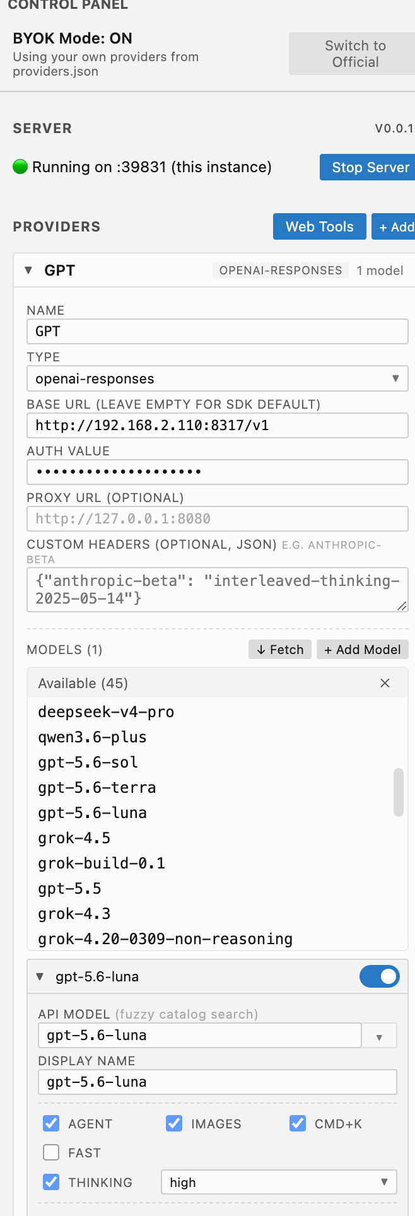This screenshot has width=415, height=1216.
Task: Click the OPENAI-RESPONSES type badge
Action: pyautogui.click(x=281, y=271)
